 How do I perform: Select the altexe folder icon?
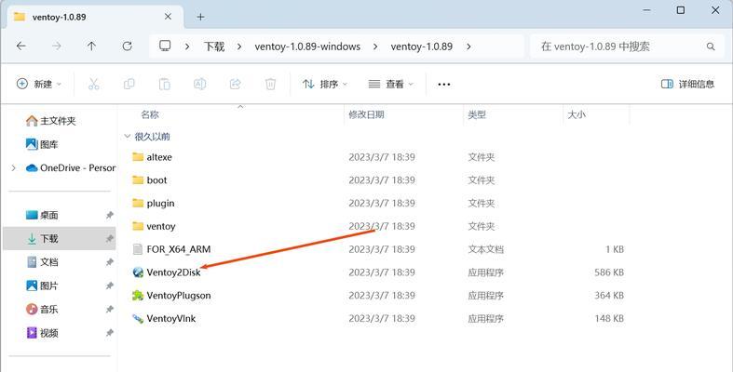138,157
